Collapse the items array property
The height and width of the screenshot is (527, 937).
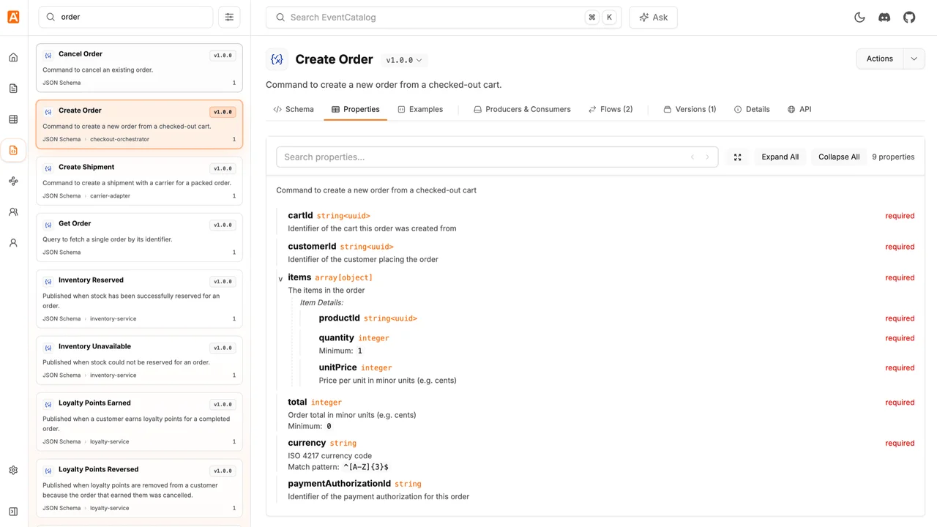tap(280, 279)
